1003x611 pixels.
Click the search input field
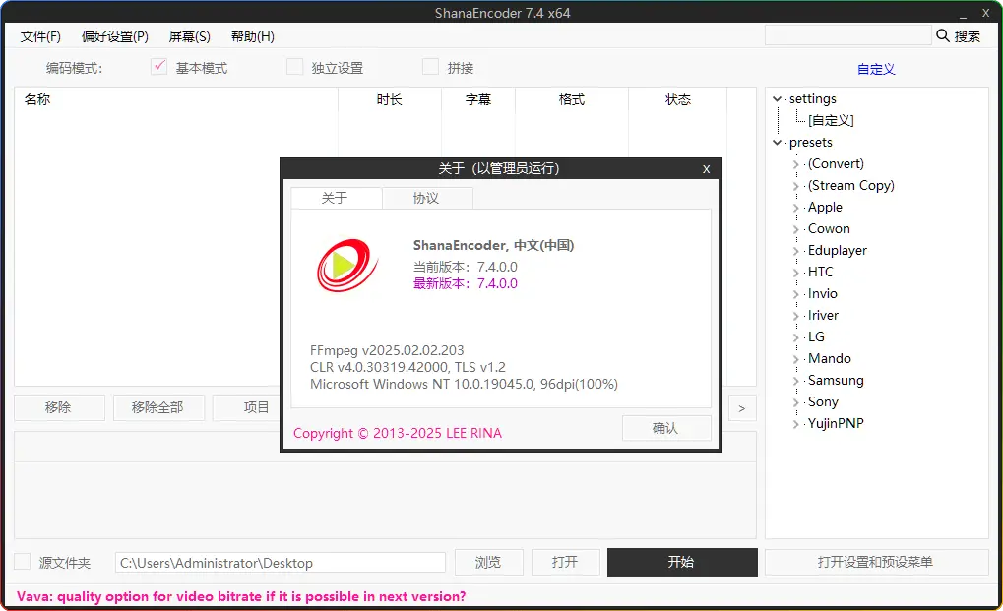(848, 35)
